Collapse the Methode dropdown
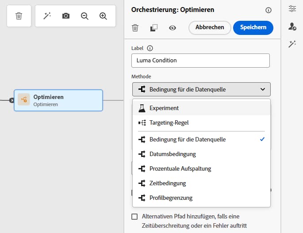This screenshot has width=303, height=233. [x=201, y=89]
